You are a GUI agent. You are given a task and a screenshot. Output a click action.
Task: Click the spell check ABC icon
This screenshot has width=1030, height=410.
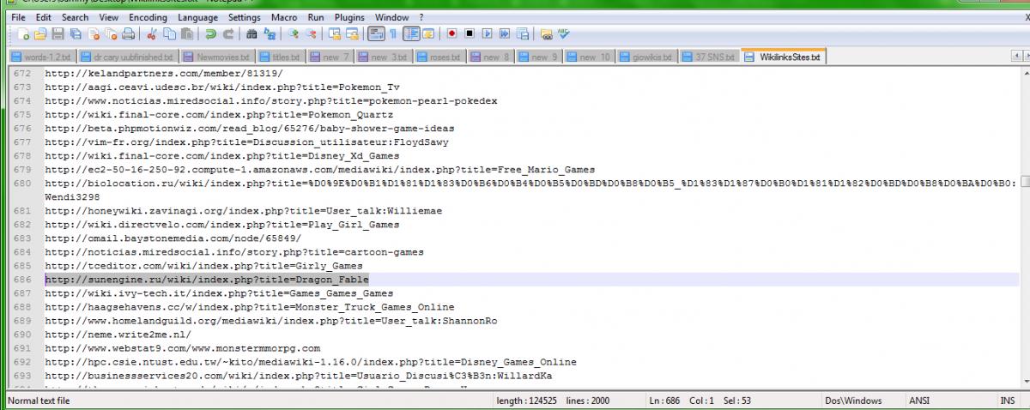[x=563, y=34]
